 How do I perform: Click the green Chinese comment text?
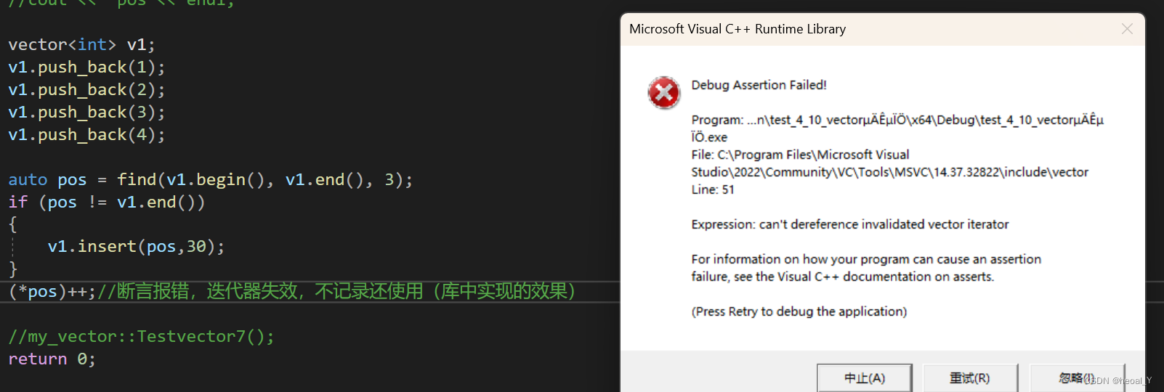(x=336, y=292)
